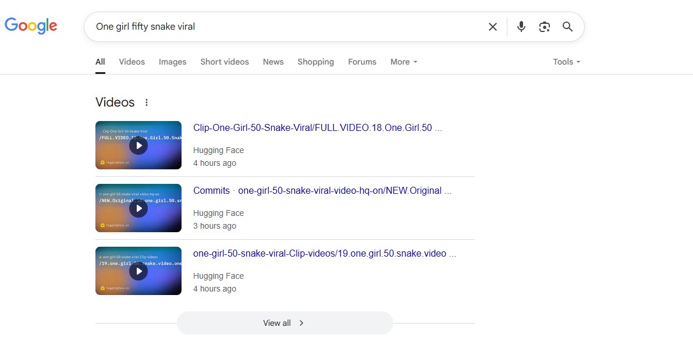Open the Shopping results tab

tap(315, 62)
